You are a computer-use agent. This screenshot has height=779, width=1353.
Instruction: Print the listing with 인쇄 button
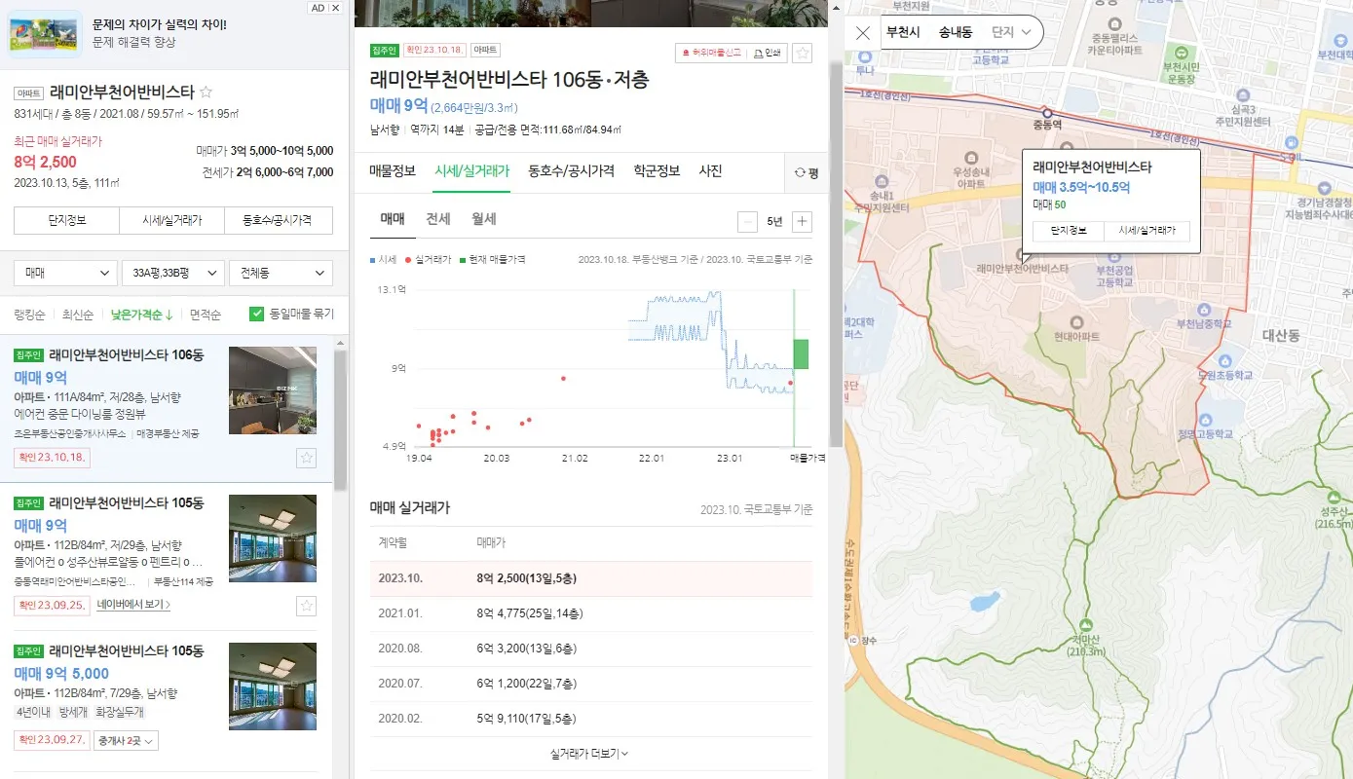(x=767, y=54)
